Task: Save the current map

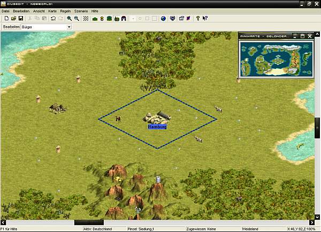Action: coord(20,18)
